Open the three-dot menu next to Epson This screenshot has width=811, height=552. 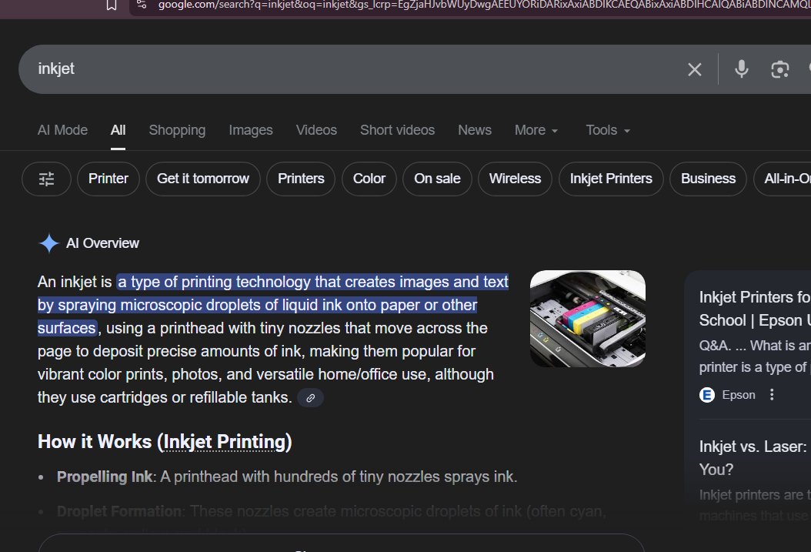[772, 395]
